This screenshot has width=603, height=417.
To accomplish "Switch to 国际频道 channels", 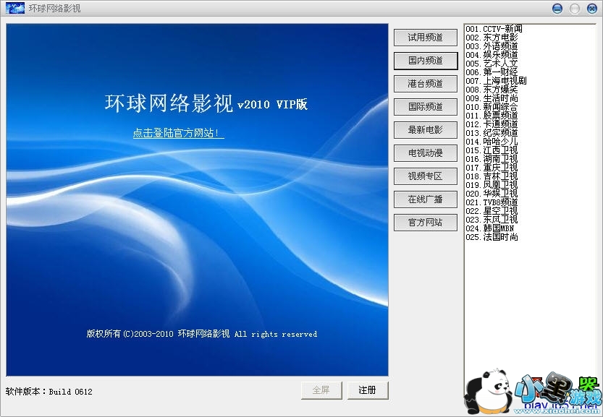I will [426, 106].
